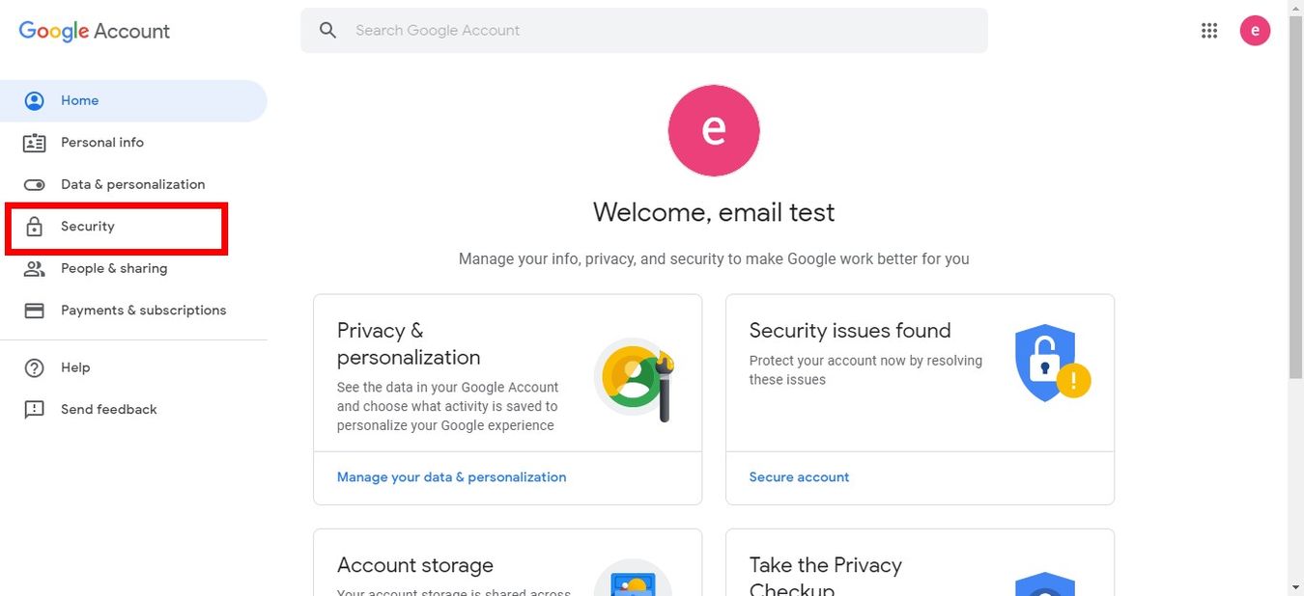Click the Personal info ID card icon
The height and width of the screenshot is (596, 1304).
(x=35, y=143)
